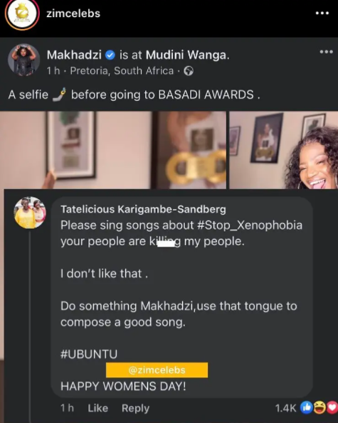Click the laughing Haha reaction icon

pos(319,407)
